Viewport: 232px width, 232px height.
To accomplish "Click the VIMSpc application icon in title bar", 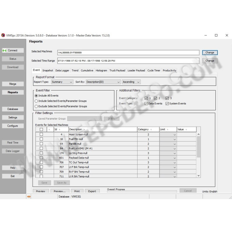I will click(x=3, y=35).
